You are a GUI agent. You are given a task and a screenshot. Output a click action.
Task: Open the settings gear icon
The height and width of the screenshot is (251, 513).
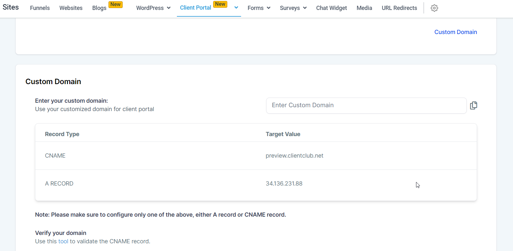(434, 8)
